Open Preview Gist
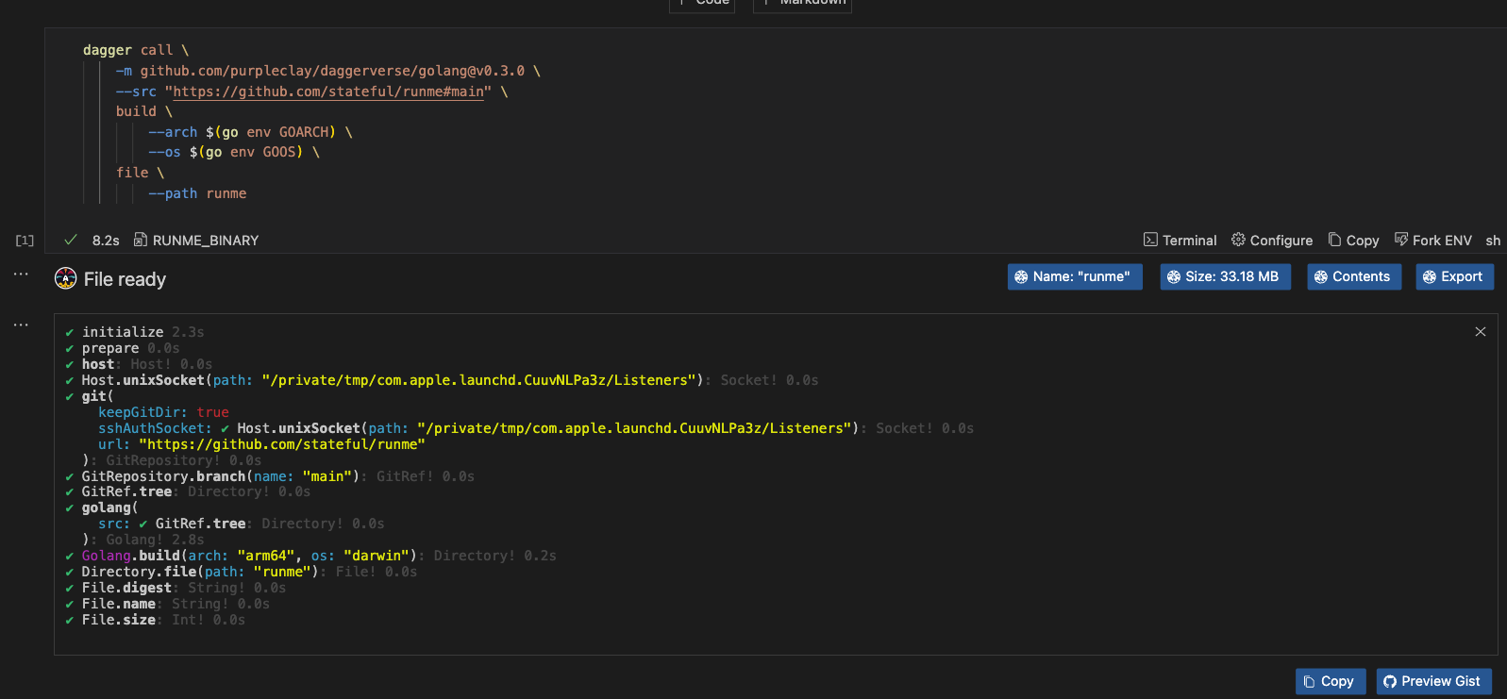 point(1433,681)
